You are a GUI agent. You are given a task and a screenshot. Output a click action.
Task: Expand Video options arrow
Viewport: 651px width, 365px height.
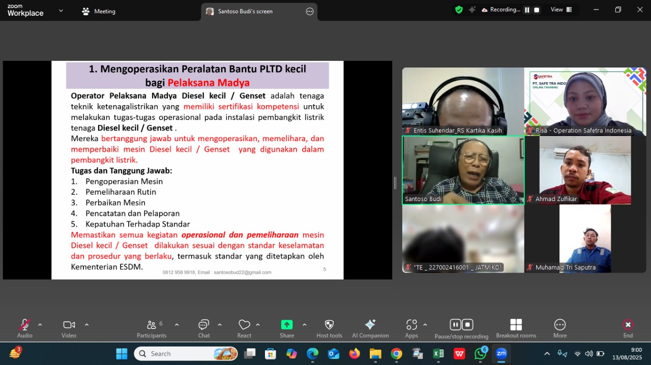[86, 325]
